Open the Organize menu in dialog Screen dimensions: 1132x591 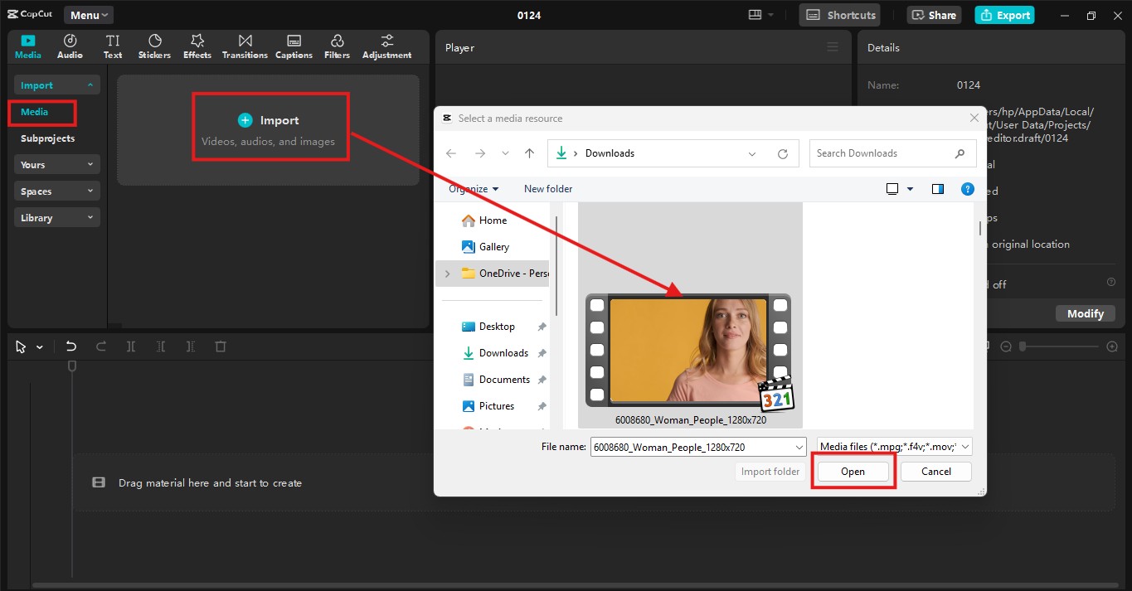474,189
